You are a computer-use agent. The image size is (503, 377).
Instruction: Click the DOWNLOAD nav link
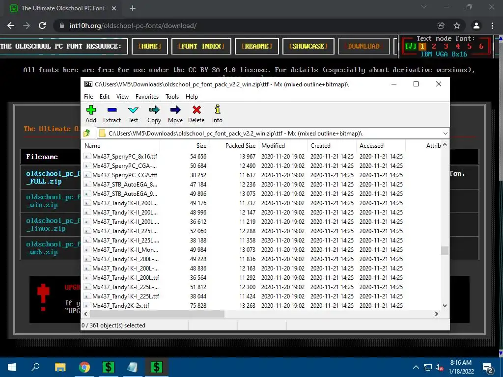(364, 46)
